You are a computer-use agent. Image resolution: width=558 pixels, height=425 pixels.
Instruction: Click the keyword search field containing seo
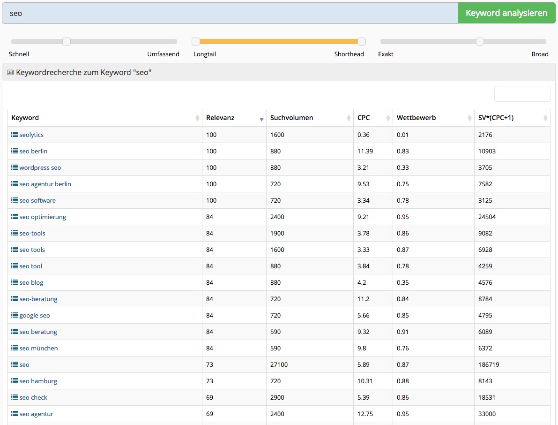tap(230, 13)
